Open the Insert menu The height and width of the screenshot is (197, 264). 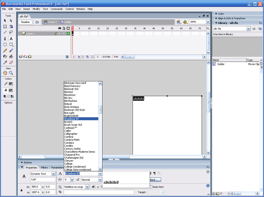[27, 9]
